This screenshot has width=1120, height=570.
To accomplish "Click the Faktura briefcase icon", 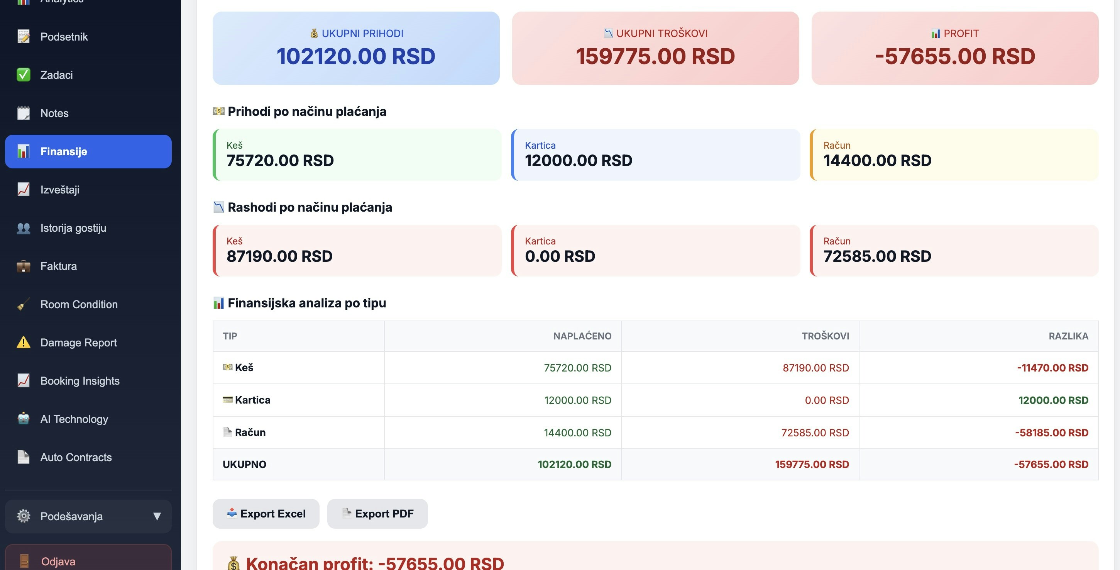I will [x=24, y=266].
